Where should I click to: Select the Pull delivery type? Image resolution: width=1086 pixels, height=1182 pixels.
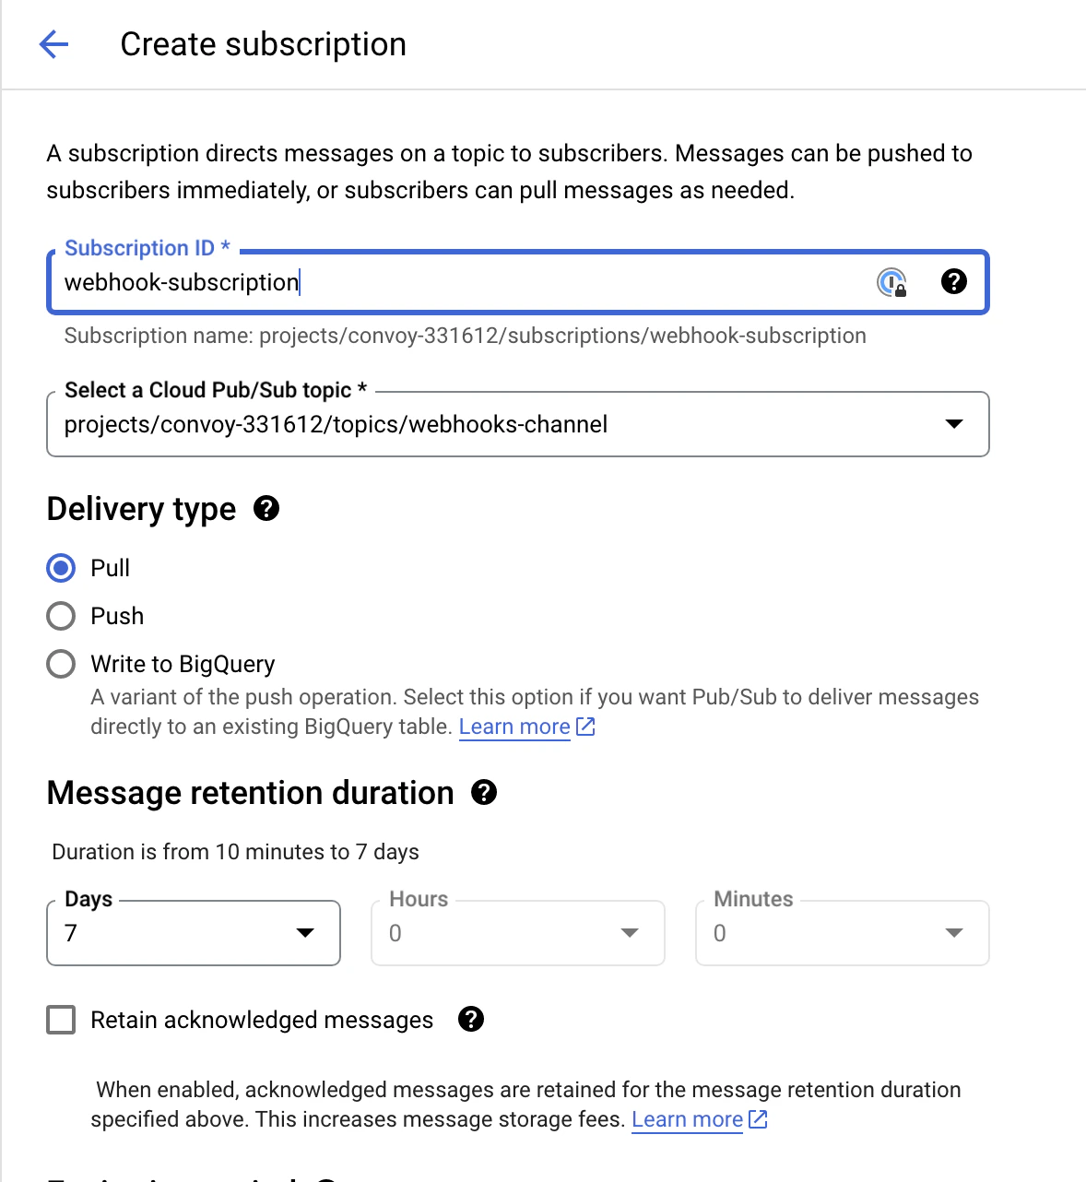[x=60, y=568]
